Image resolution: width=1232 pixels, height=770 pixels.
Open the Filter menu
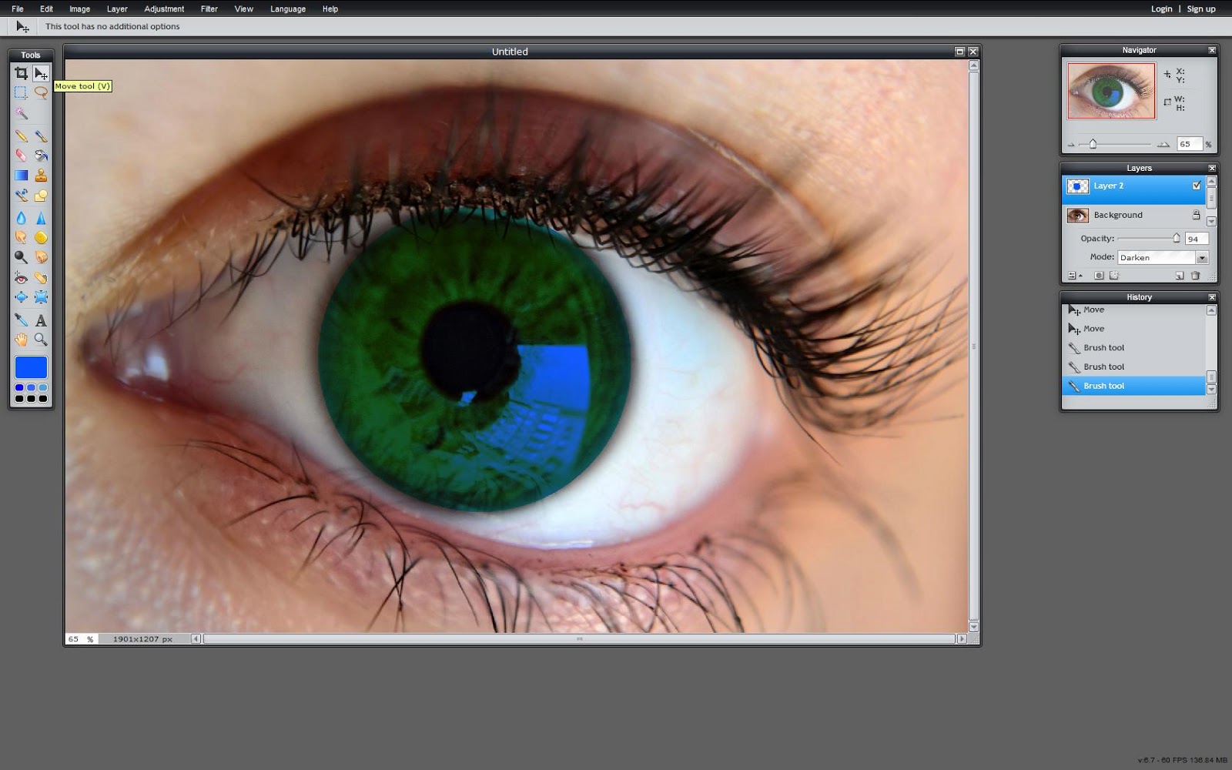[209, 8]
